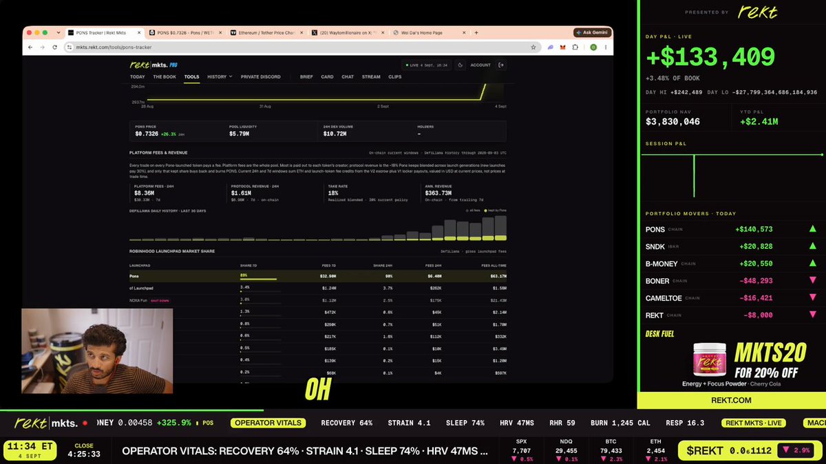Bookmark this page with the star icon
Screen dimensions: 826x464
(x=533, y=47)
